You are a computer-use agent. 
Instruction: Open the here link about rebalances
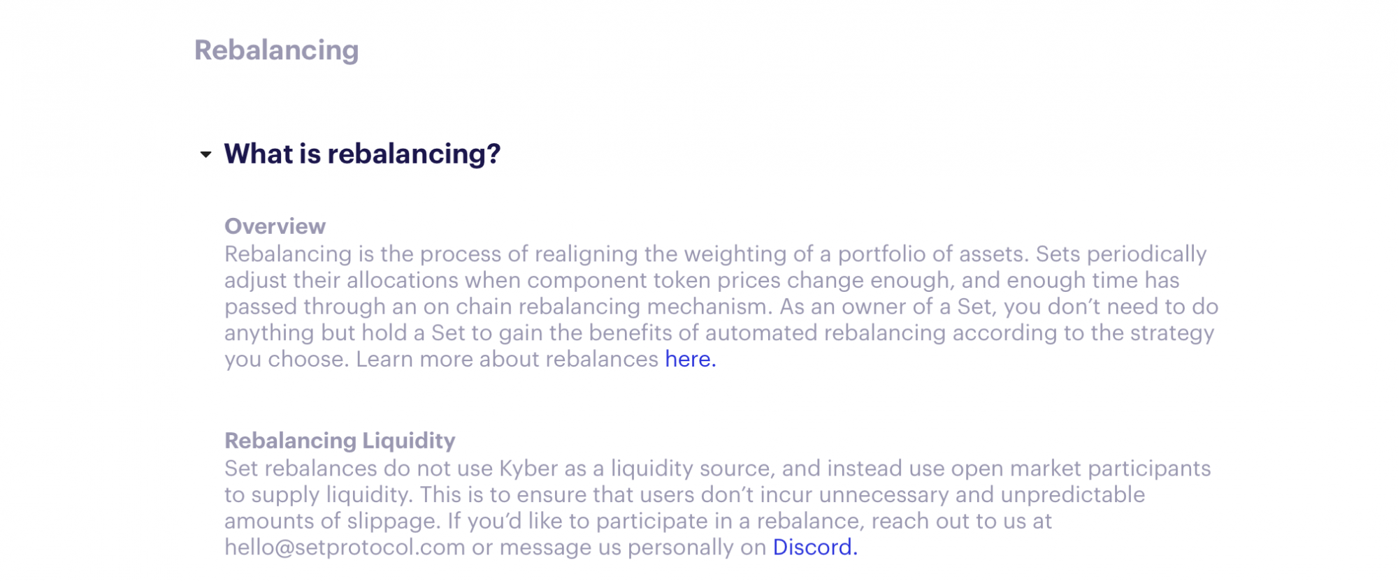(690, 359)
